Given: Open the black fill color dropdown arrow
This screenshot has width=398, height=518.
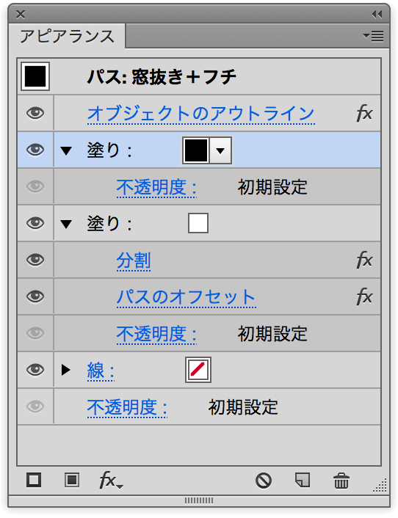Looking at the screenshot, I should click(x=220, y=150).
